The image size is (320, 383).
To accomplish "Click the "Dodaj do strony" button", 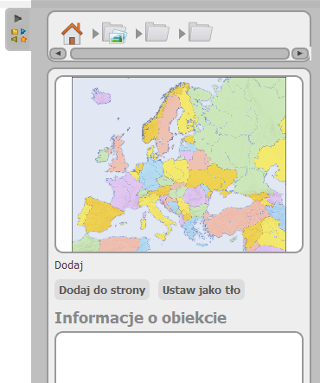I will (102, 290).
